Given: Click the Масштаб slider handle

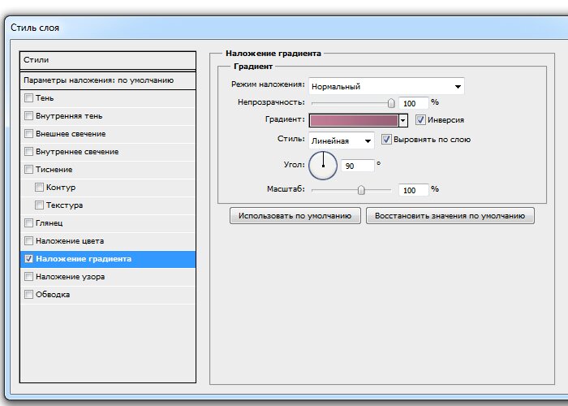Looking at the screenshot, I should 361,189.
